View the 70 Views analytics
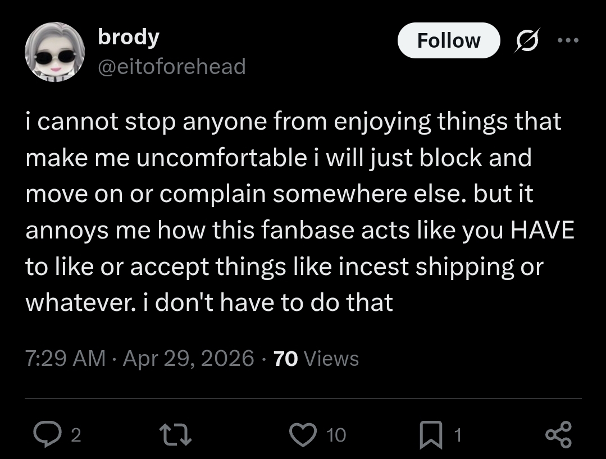Image resolution: width=606 pixels, height=459 pixels. 316,358
